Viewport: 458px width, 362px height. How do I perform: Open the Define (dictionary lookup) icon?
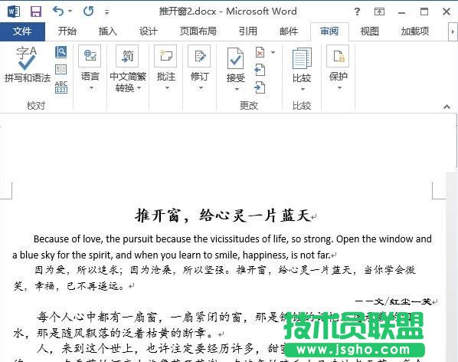tap(61, 51)
